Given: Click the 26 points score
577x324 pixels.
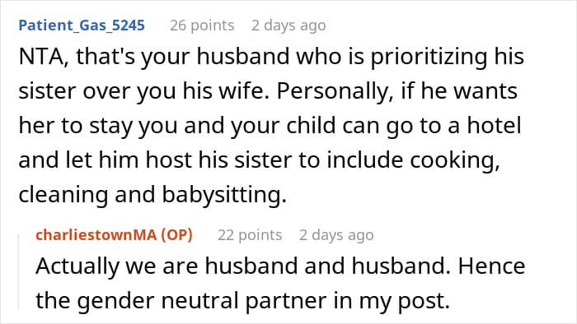Looking at the screenshot, I should pos(202,25).
